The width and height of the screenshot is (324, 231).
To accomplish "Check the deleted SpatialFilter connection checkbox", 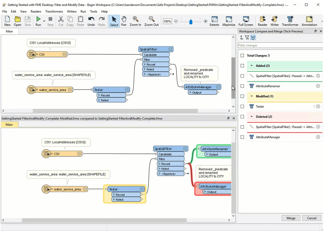I will (x=242, y=127).
